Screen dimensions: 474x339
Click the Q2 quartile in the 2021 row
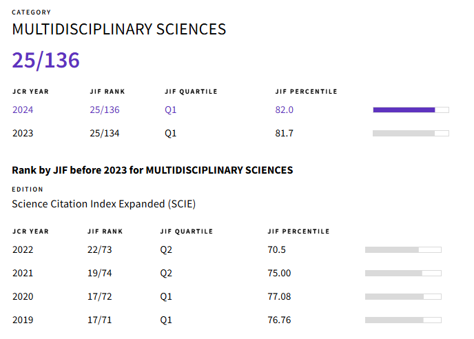tap(166, 273)
